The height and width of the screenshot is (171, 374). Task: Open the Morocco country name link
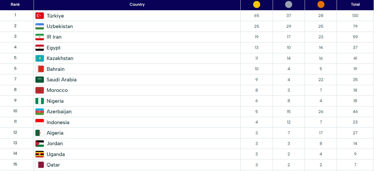[x=57, y=90]
